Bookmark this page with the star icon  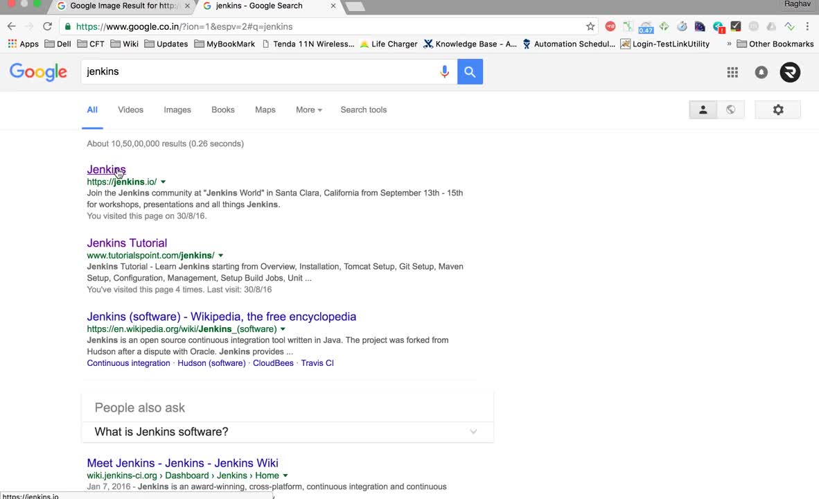coord(590,26)
